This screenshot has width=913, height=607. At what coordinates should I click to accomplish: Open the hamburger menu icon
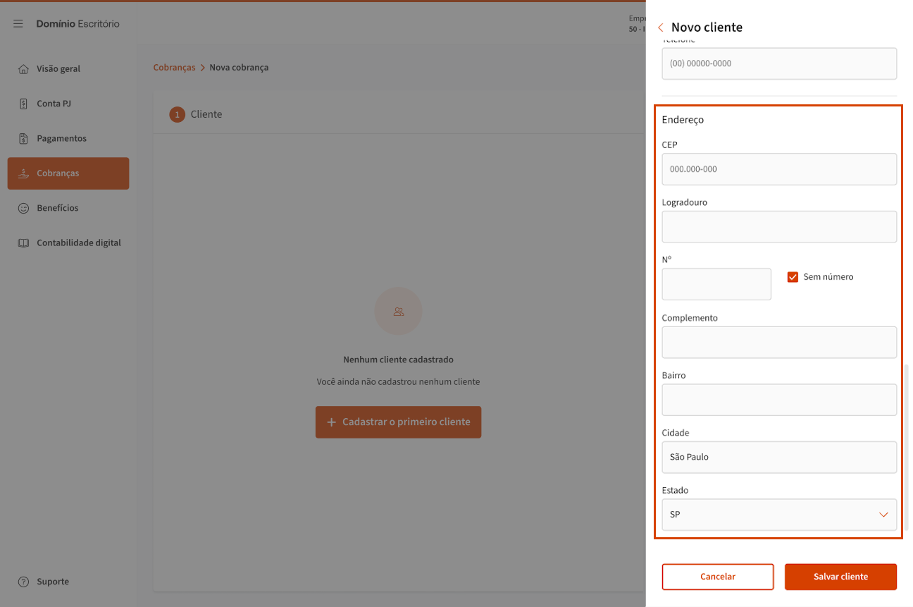pyautogui.click(x=18, y=24)
